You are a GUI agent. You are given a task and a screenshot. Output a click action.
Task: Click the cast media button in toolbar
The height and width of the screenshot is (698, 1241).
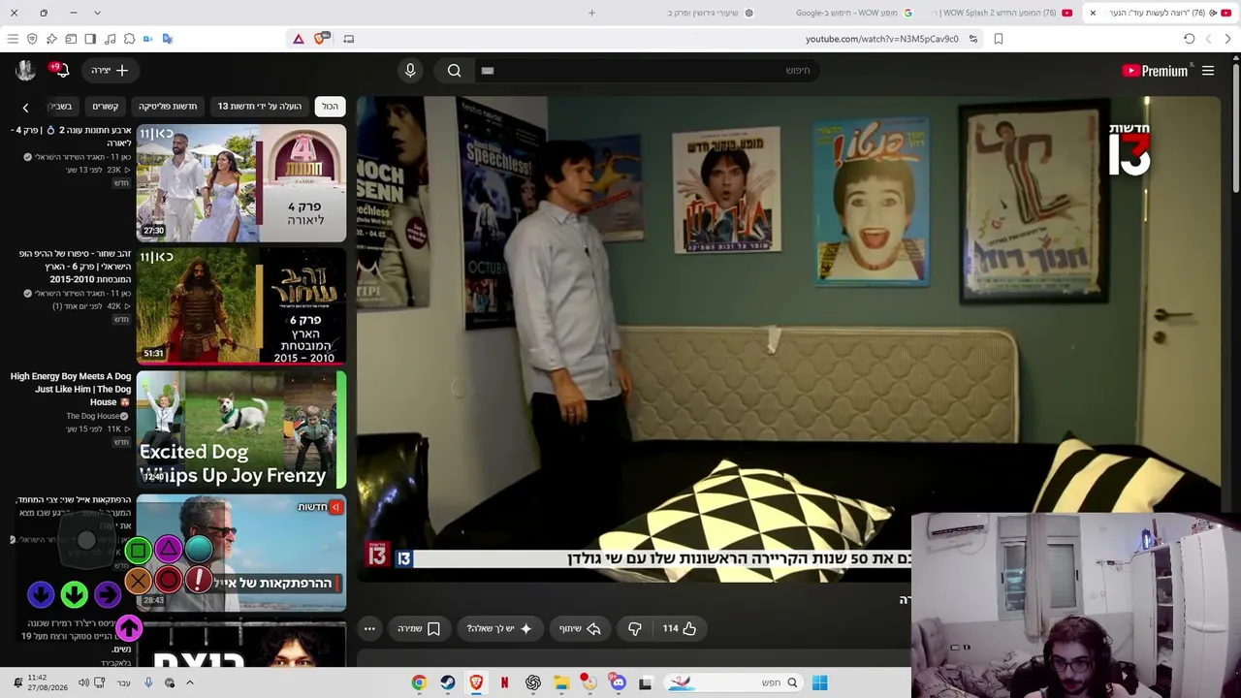(x=349, y=39)
